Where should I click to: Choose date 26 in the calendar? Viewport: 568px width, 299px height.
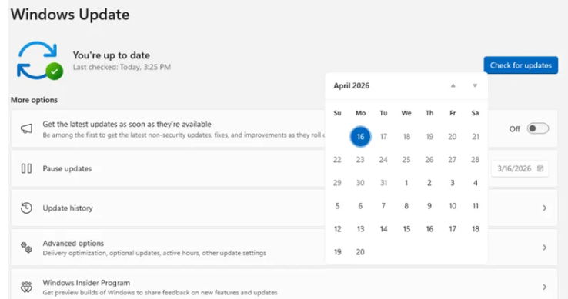[429, 160]
